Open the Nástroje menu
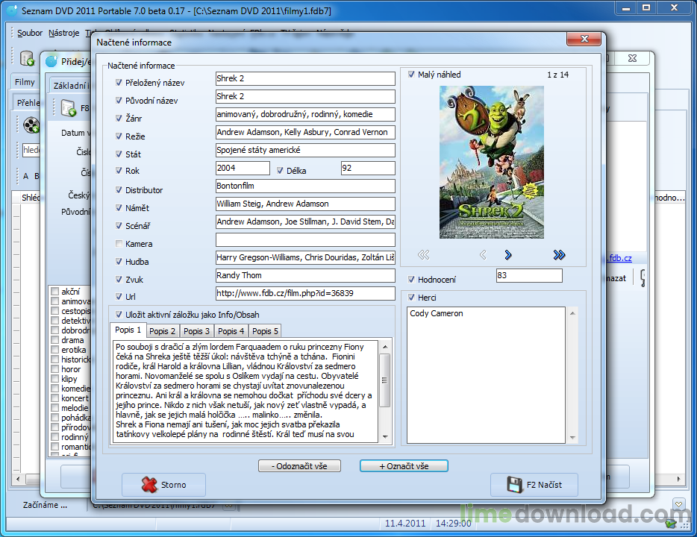This screenshot has height=537, width=697. tap(63, 33)
